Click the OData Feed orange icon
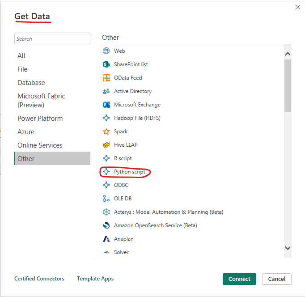305x297 pixels. point(106,78)
